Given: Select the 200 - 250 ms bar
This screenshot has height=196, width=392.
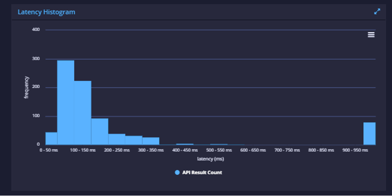Looking at the screenshot, I should coord(117,139).
